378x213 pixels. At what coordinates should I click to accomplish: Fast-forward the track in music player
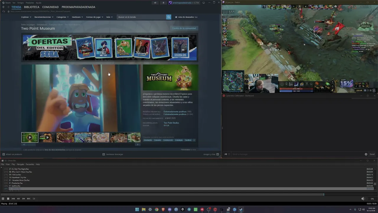[x=24, y=199]
